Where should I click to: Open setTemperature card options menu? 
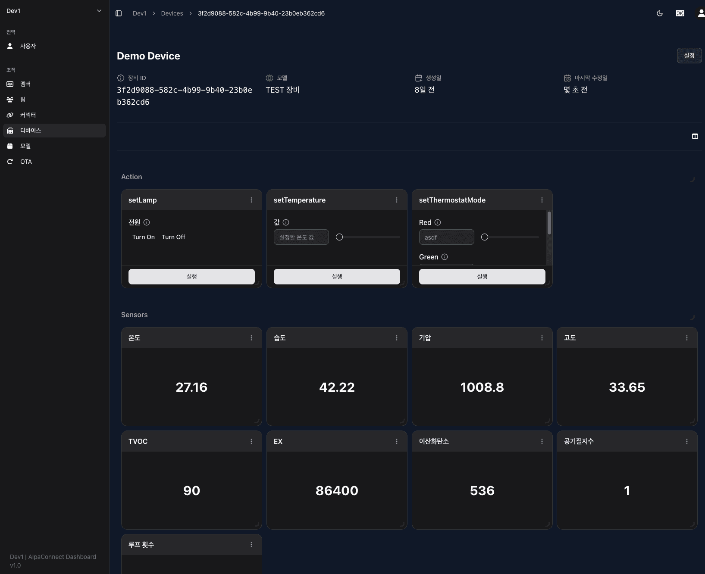pos(397,200)
